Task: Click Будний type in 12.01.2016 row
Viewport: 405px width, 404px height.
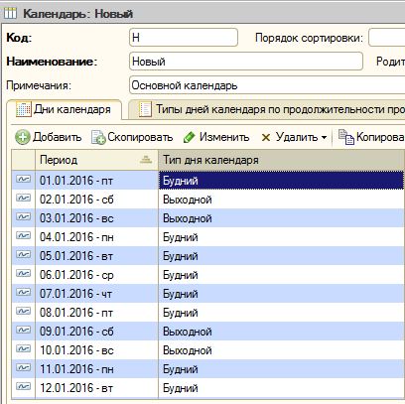Action: (x=282, y=388)
